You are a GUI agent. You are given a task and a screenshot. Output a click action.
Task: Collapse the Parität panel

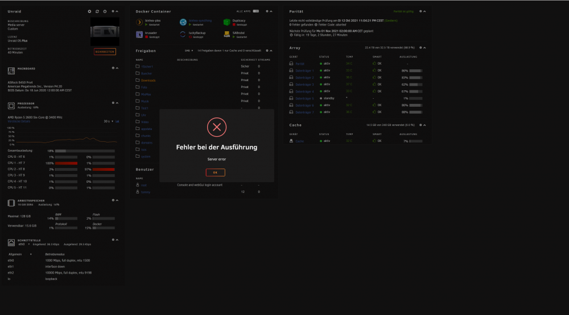click(x=424, y=11)
